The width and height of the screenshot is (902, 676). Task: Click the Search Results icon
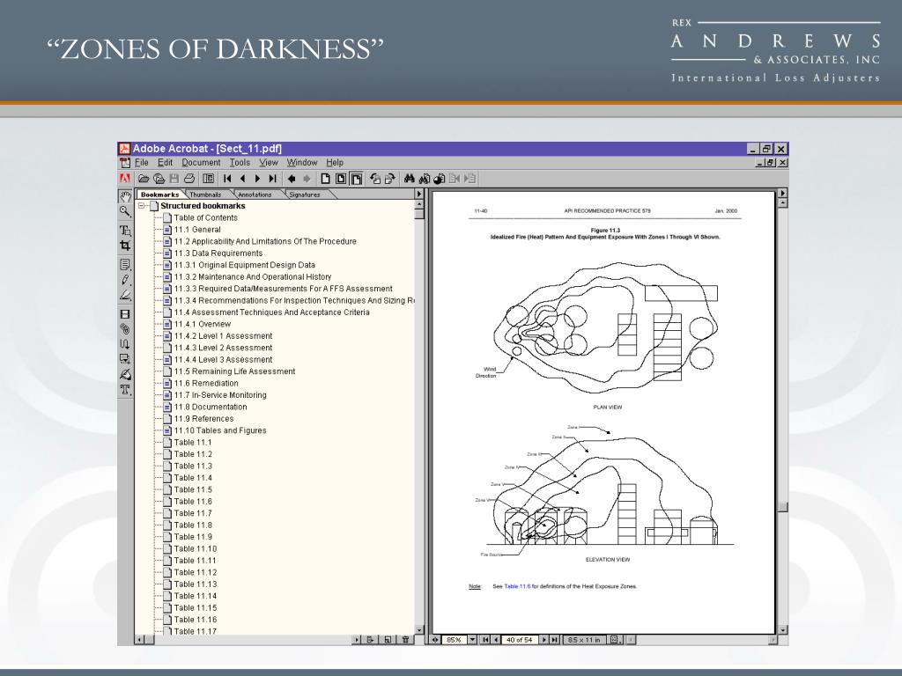click(440, 179)
